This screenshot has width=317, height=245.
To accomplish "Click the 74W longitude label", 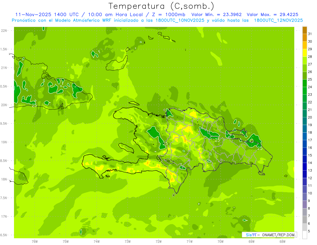I will [96, 241].
